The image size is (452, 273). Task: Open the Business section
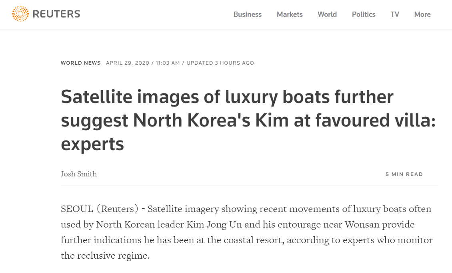point(247,14)
